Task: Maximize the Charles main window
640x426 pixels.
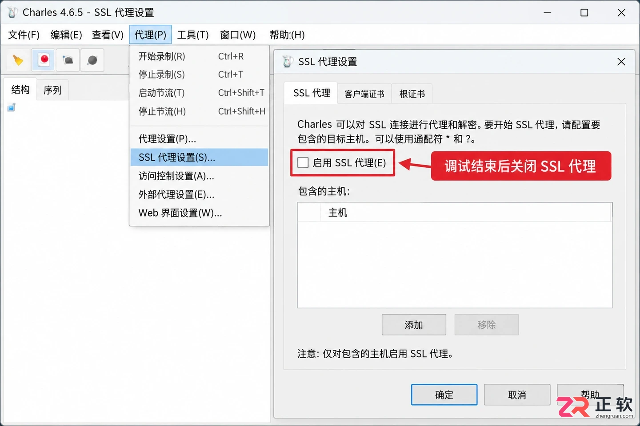Action: [584, 12]
